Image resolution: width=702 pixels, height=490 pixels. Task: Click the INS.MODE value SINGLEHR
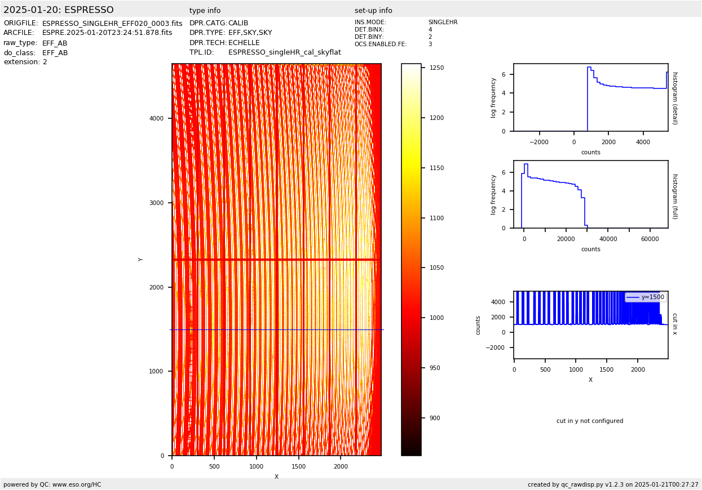(x=443, y=23)
